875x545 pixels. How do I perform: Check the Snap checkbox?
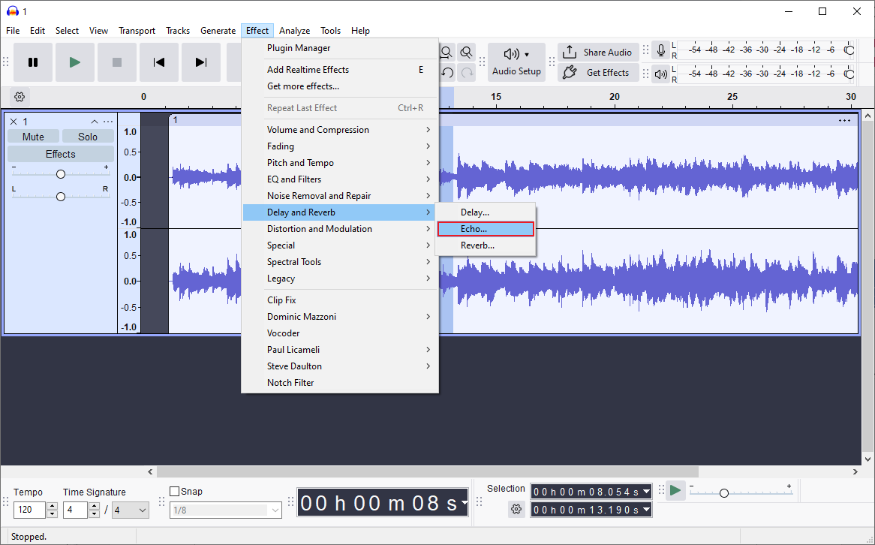click(x=176, y=491)
